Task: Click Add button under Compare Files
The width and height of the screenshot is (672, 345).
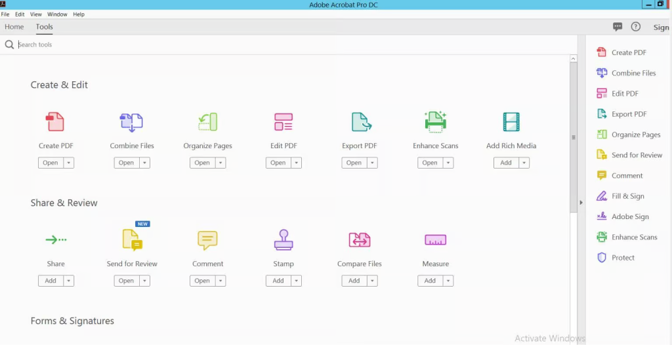Action: [x=354, y=281]
